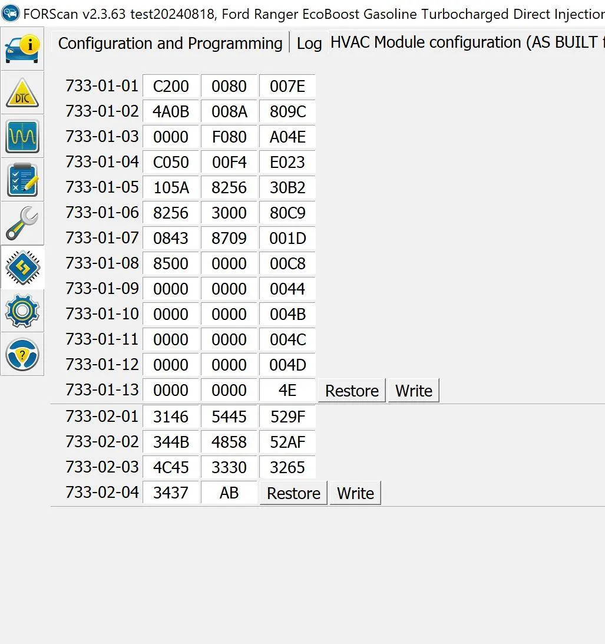Edit field 8709 in row 733-01-07
605x644 pixels.
click(229, 238)
